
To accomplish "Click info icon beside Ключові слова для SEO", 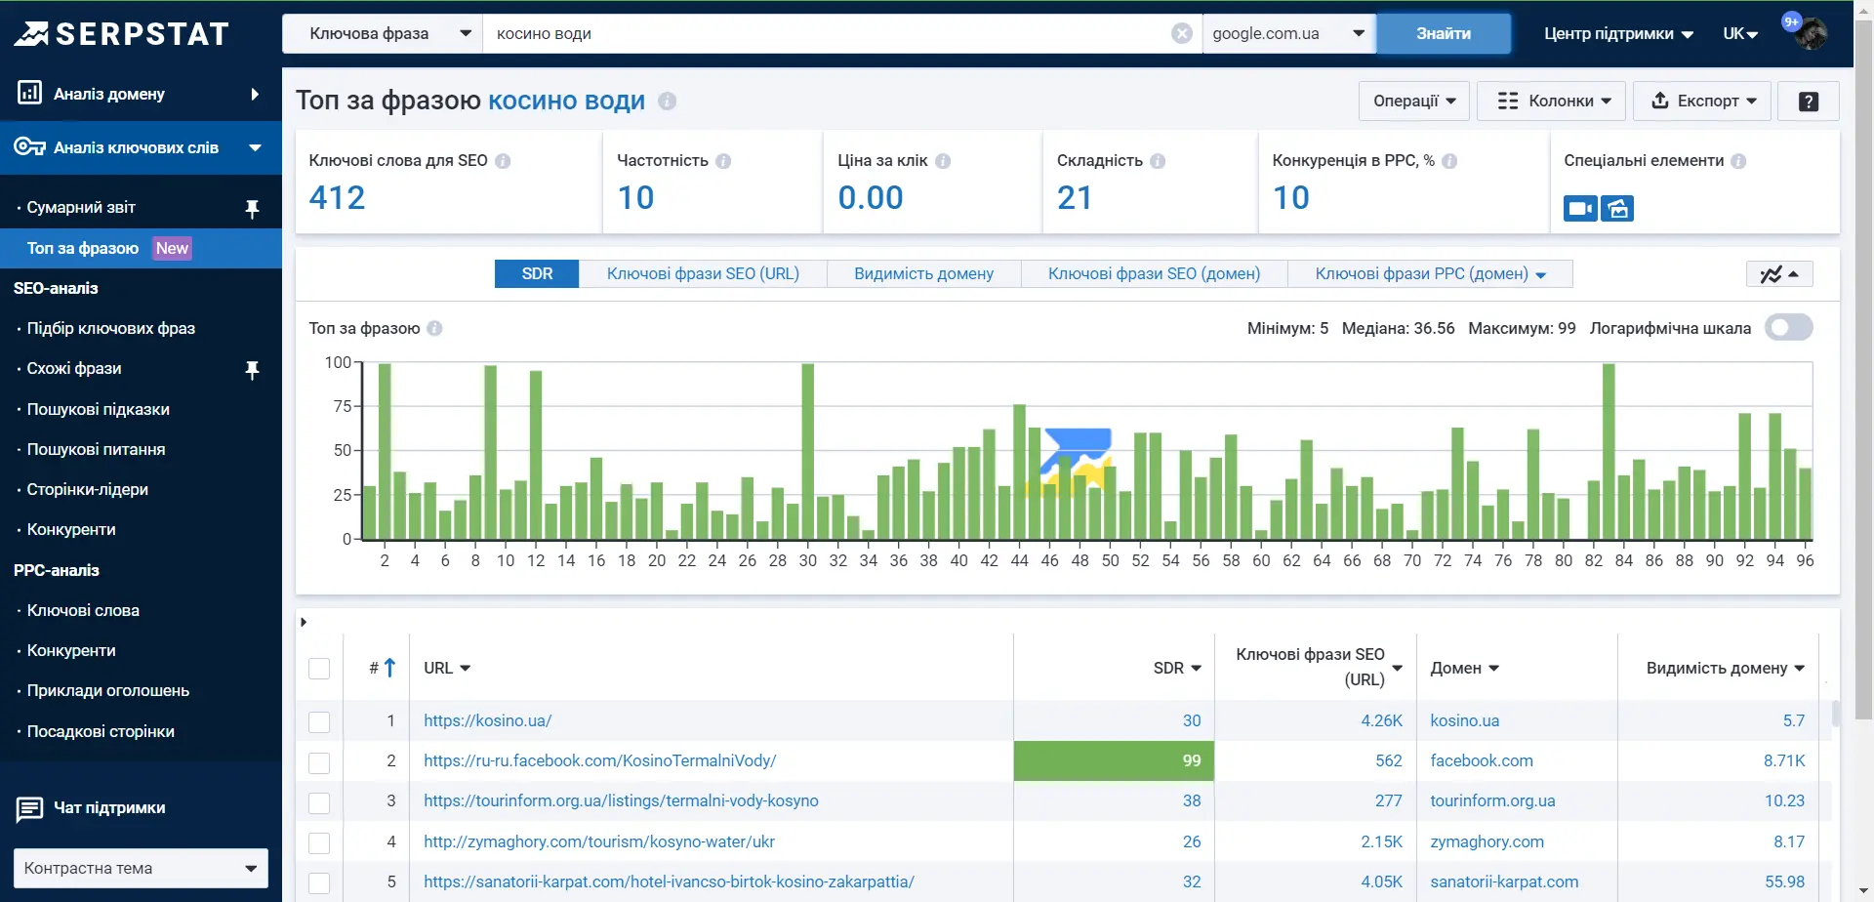I will point(503,161).
